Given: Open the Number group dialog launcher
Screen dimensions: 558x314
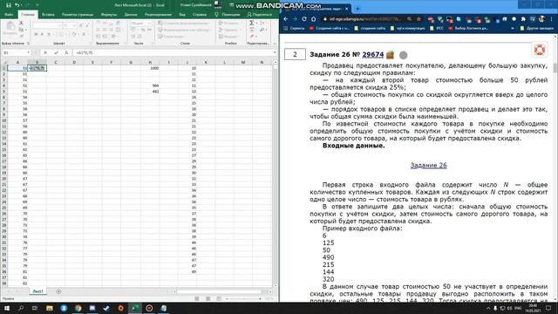Looking at the screenshot, I should (x=153, y=44).
